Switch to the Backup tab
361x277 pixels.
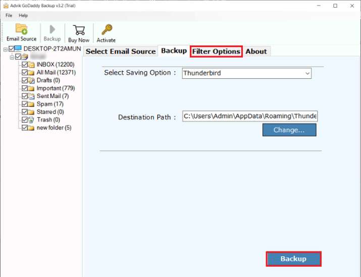174,51
